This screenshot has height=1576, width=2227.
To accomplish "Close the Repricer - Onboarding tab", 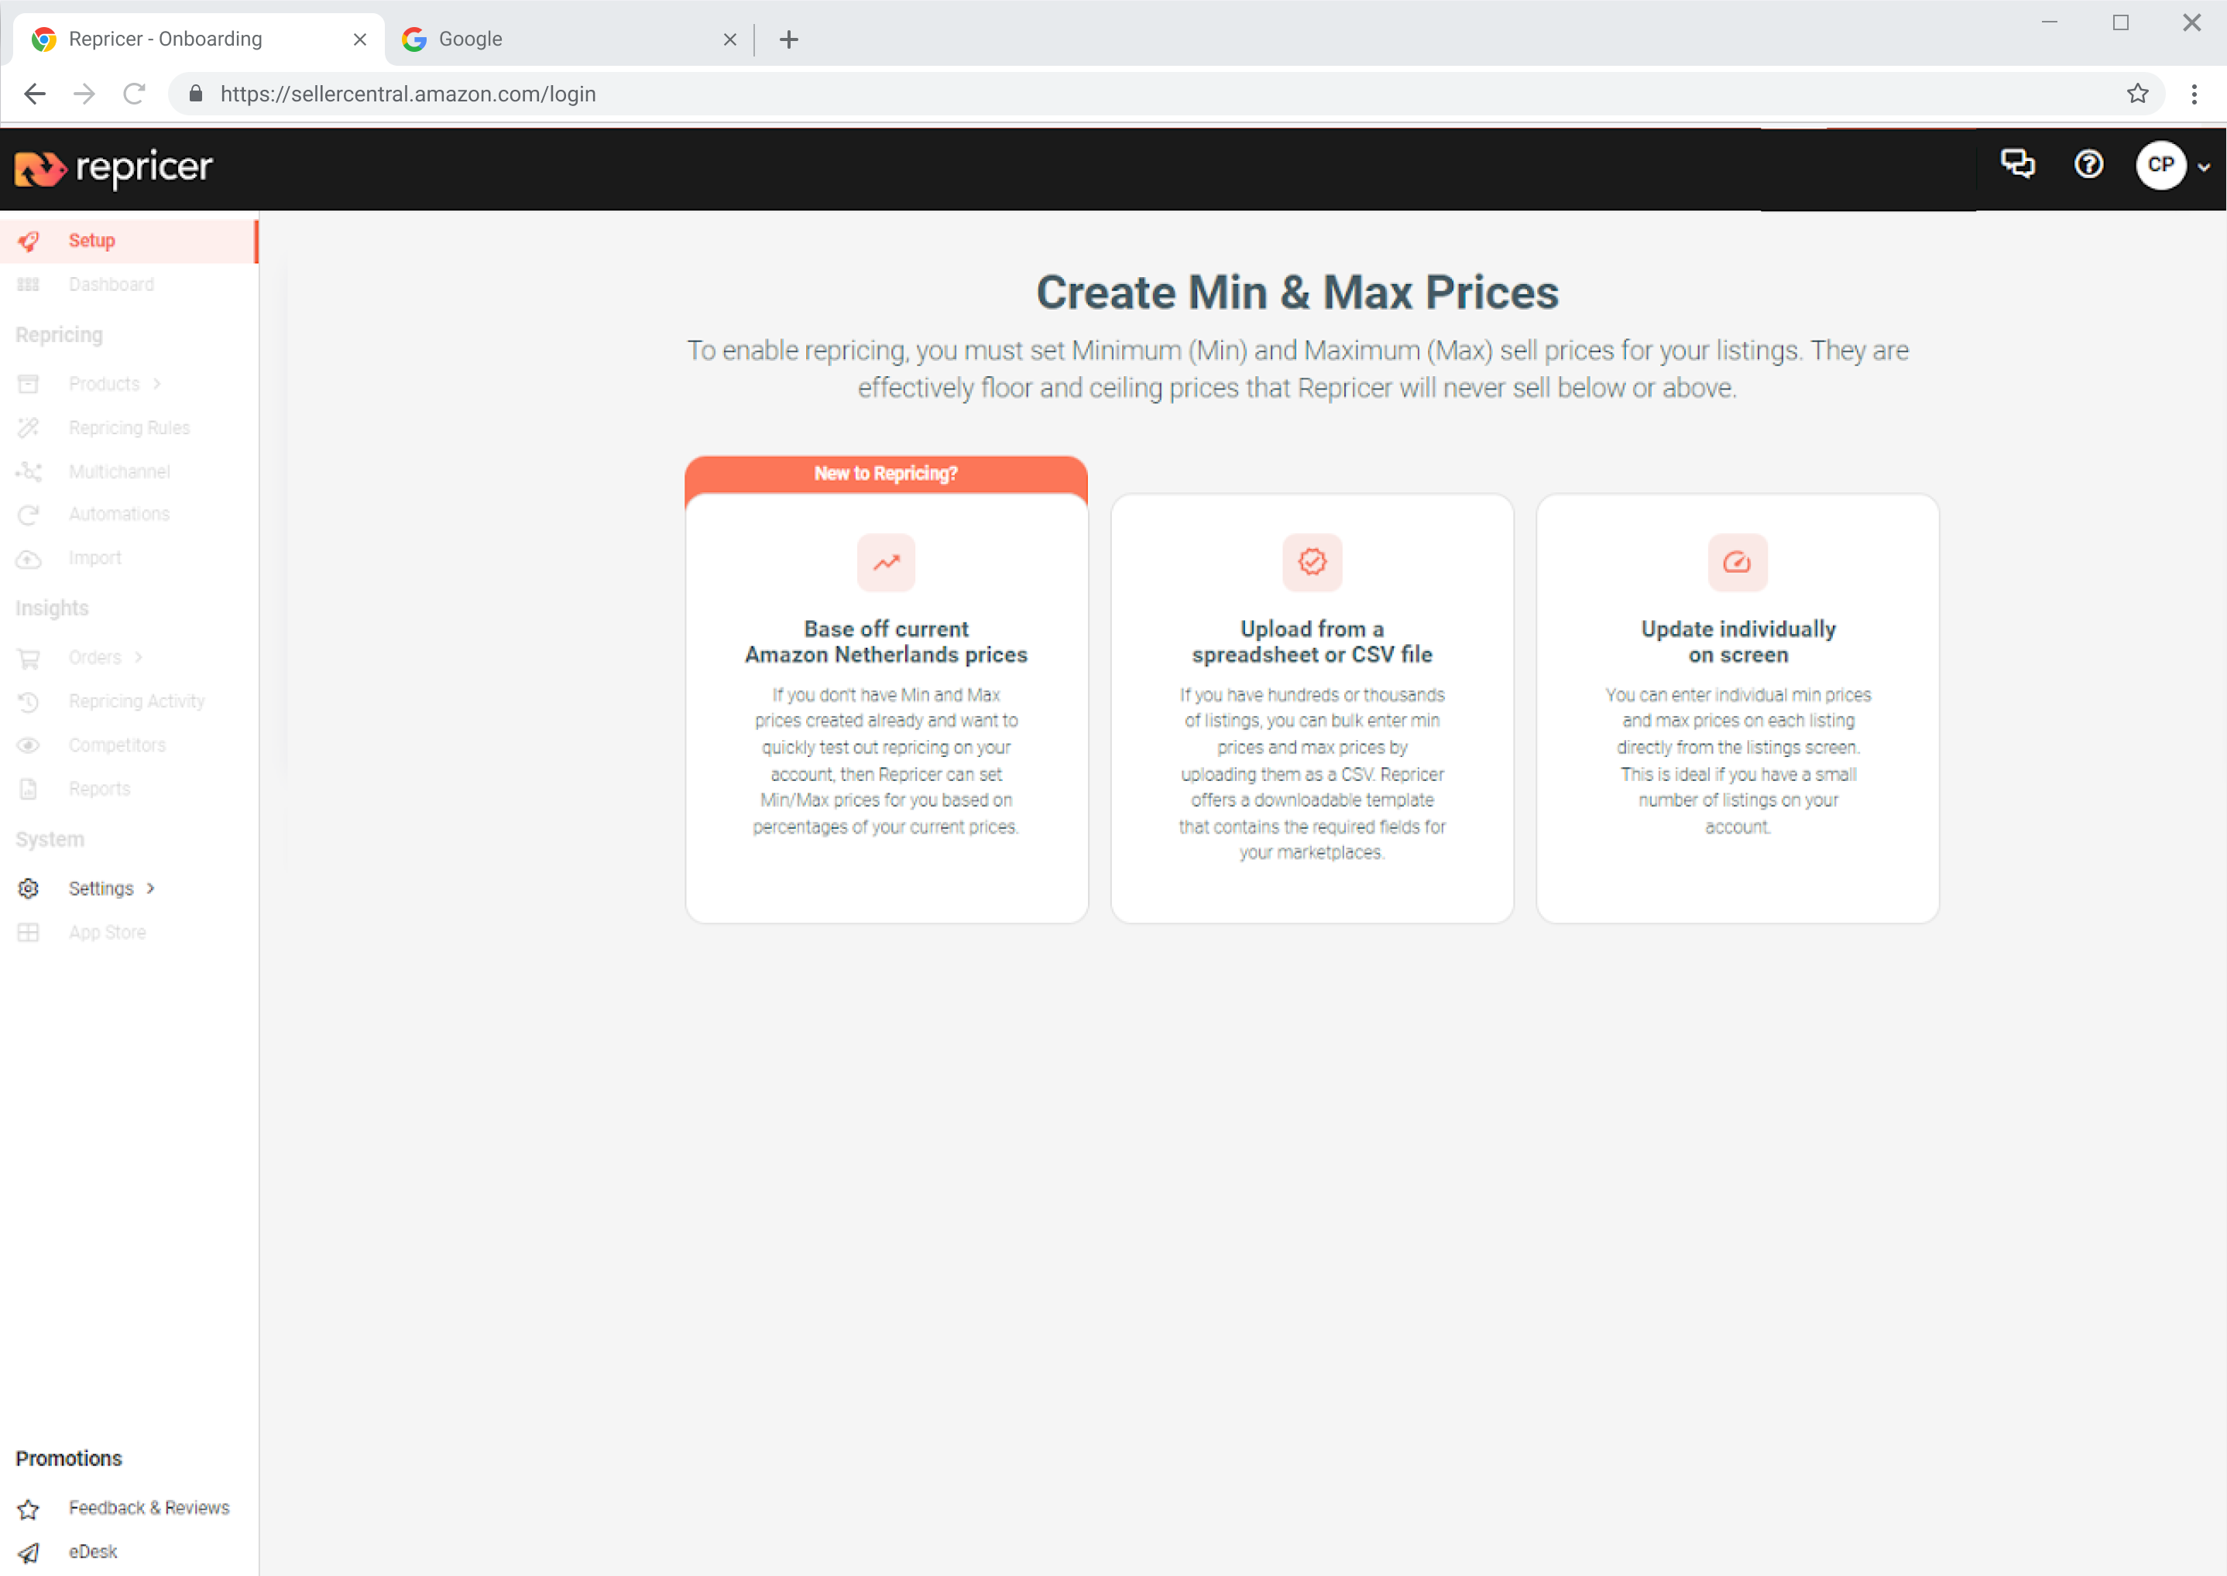I will (360, 39).
